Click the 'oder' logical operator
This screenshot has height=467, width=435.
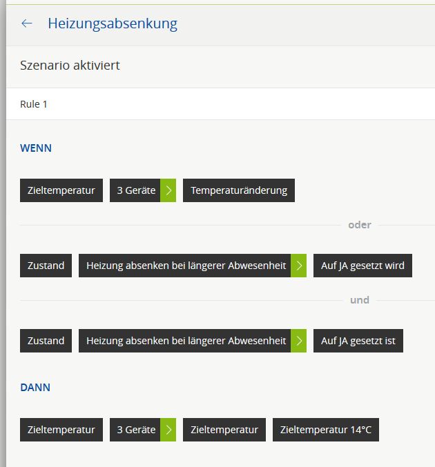click(x=360, y=225)
